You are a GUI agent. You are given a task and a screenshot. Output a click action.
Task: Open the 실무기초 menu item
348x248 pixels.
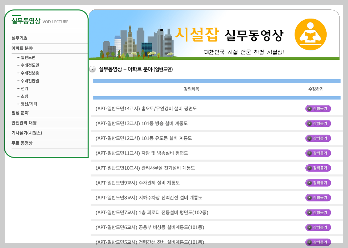(19, 38)
